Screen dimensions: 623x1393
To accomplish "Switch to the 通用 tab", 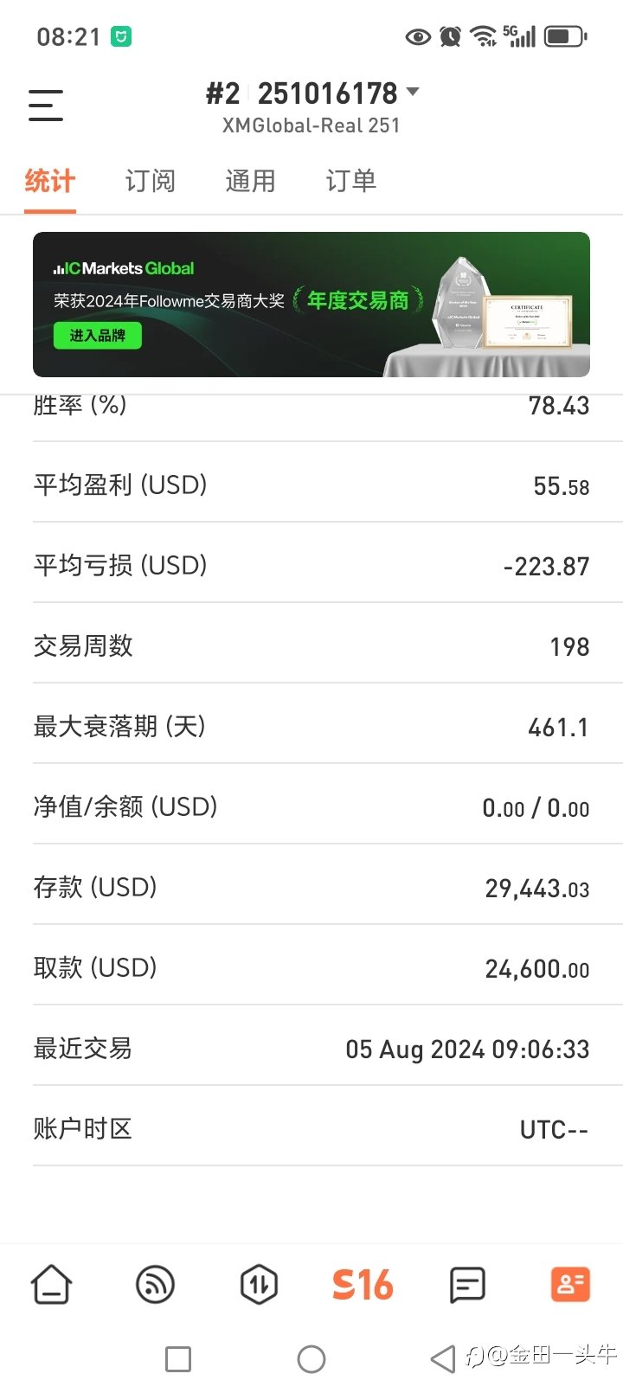I will (x=251, y=181).
